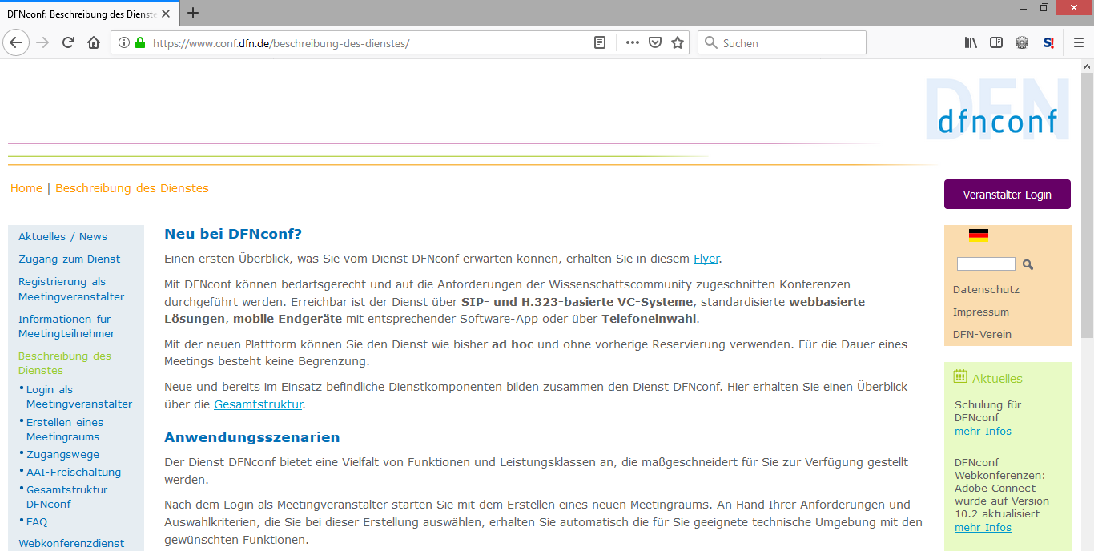This screenshot has height=551, width=1094.
Task: Click the site search text box
Action: coord(986,263)
